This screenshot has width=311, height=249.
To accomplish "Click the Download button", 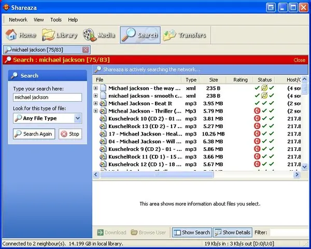I will (112, 232).
